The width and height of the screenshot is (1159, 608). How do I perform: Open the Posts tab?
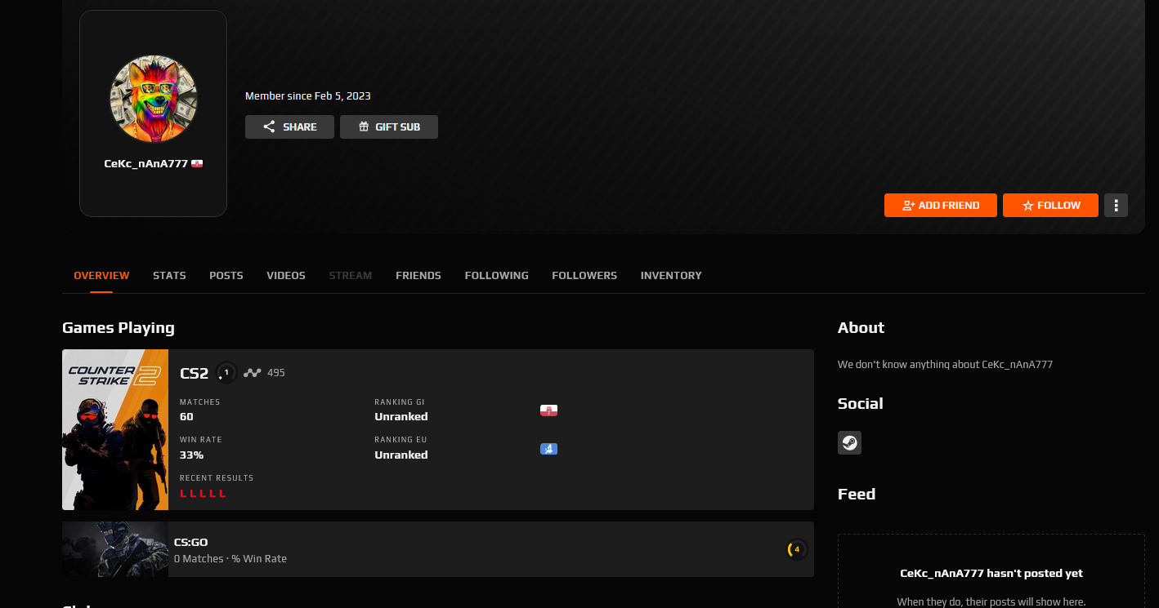coord(226,276)
